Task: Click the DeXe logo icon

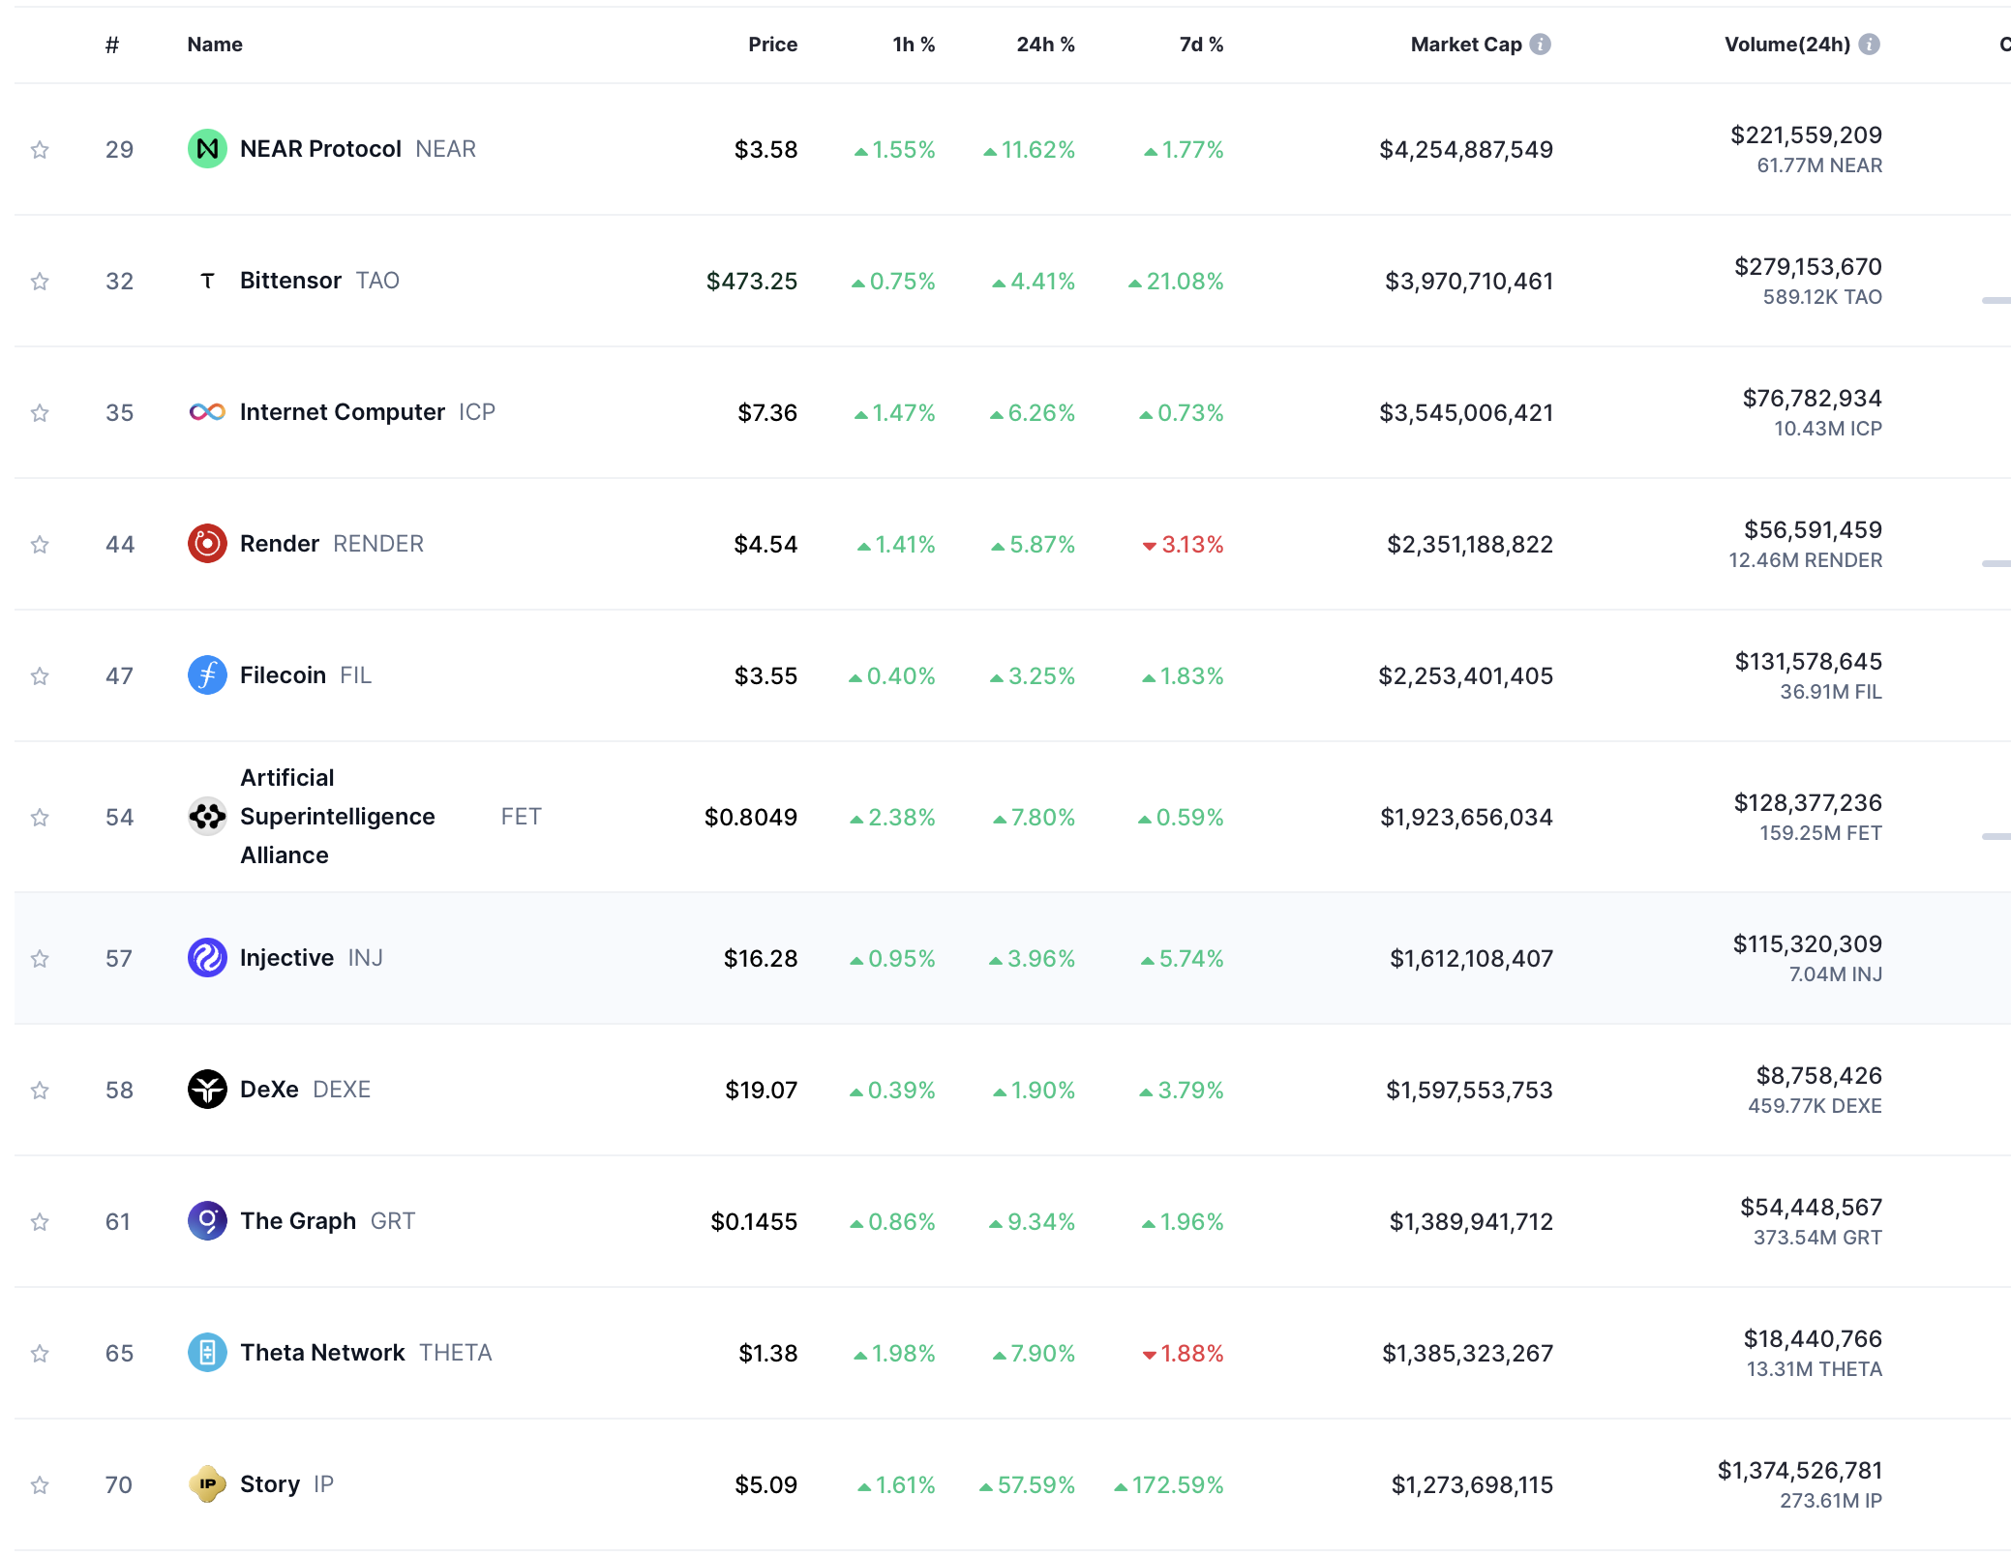Action: (x=206, y=1090)
